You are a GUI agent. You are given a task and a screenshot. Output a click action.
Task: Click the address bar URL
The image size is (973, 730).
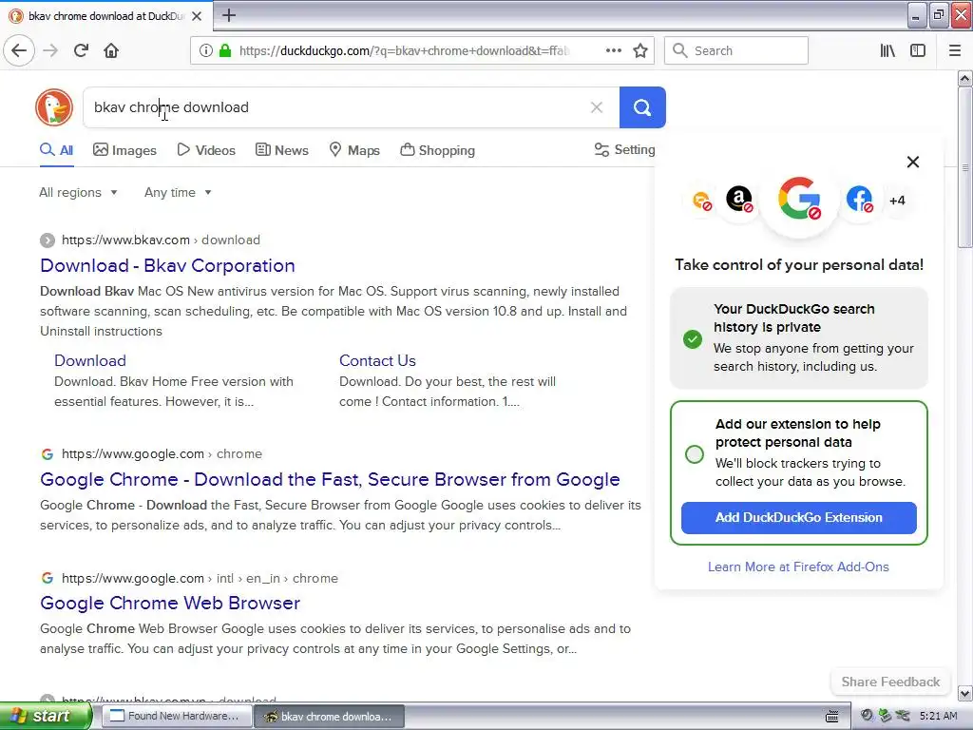(403, 50)
